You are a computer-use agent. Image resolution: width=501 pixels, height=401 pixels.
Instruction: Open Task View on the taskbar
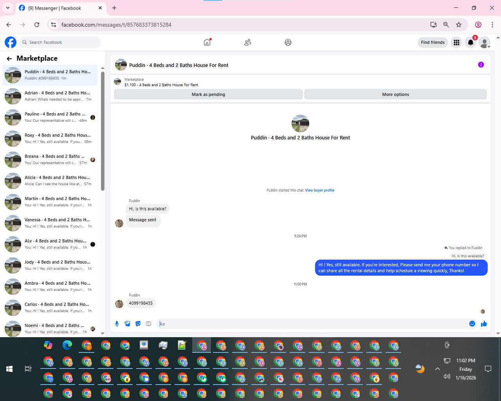pyautogui.click(x=28, y=369)
